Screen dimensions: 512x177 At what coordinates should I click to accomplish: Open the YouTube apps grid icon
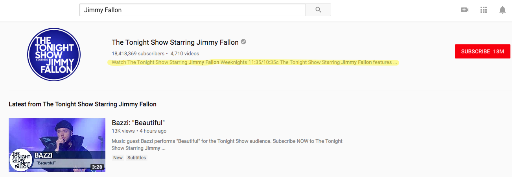(484, 10)
